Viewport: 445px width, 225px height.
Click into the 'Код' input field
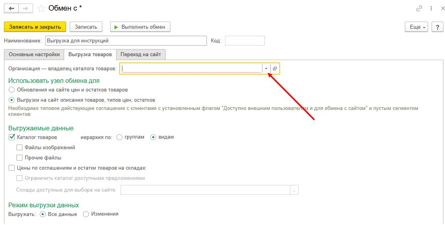pos(245,40)
